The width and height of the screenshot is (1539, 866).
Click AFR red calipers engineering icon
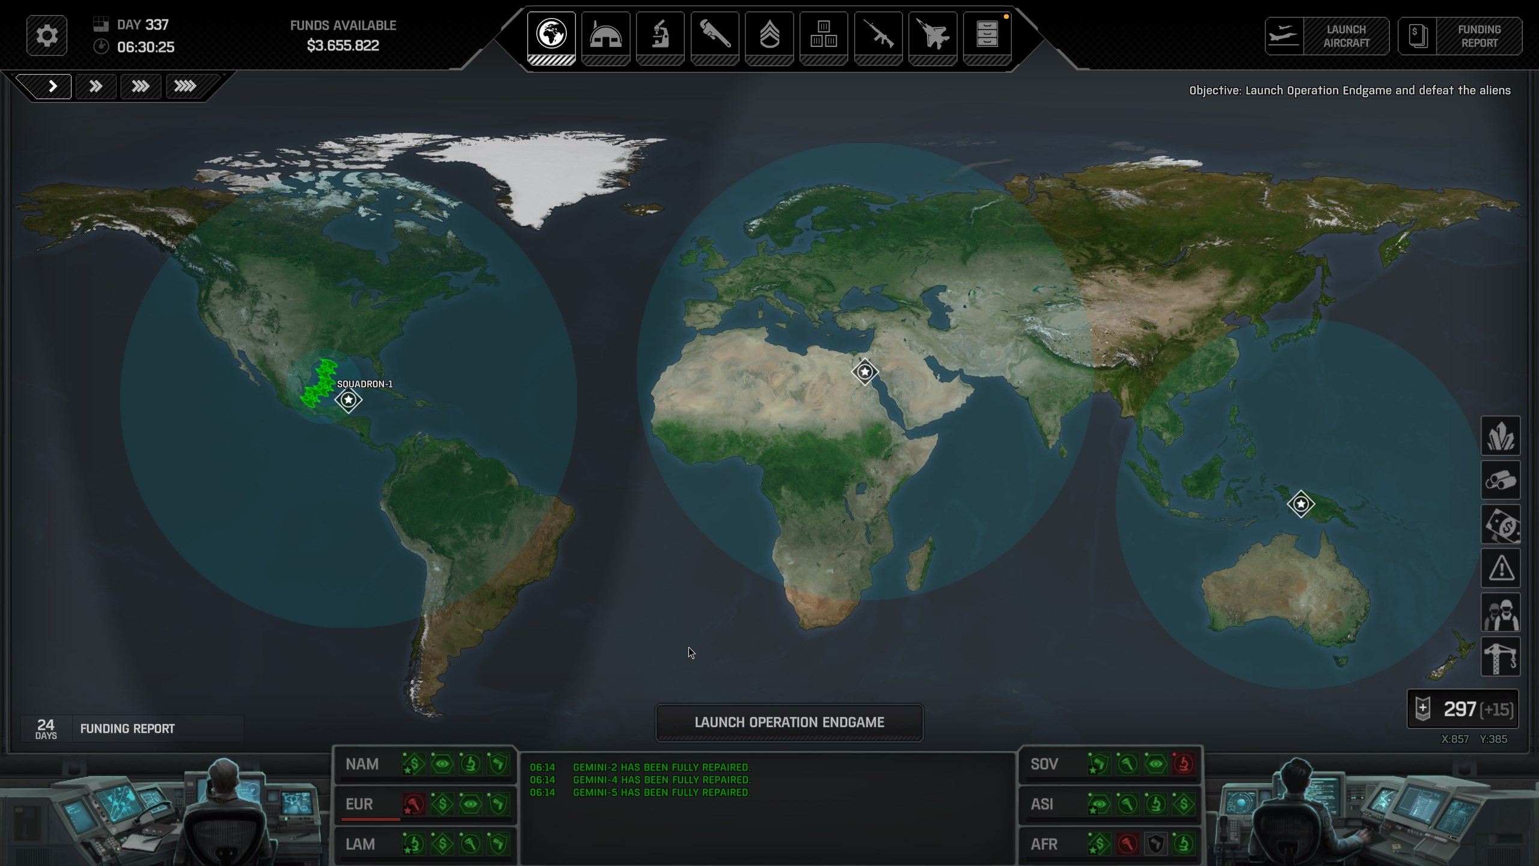coord(1127,844)
